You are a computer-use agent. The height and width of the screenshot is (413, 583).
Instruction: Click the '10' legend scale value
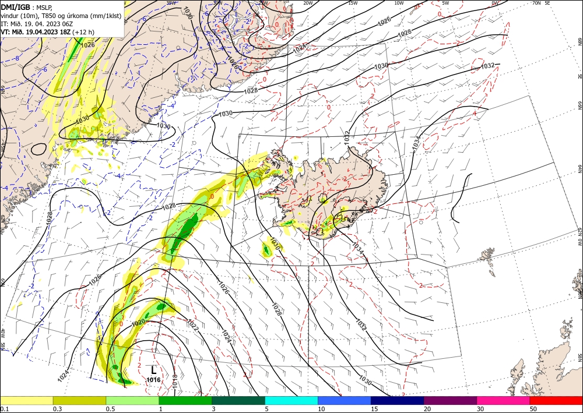tap(321, 409)
